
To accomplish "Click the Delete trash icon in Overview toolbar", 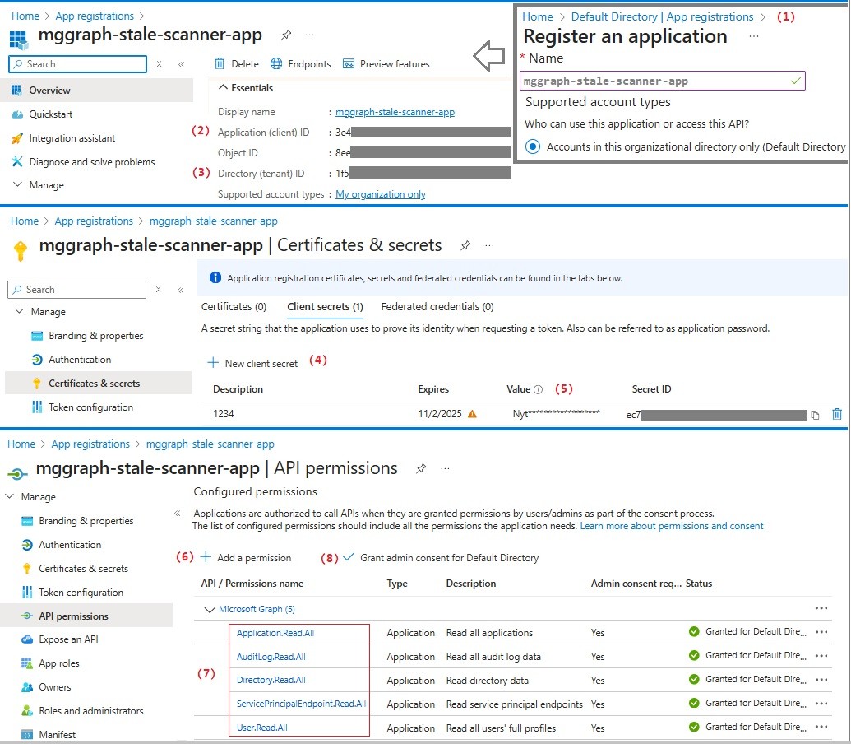I will coord(220,64).
